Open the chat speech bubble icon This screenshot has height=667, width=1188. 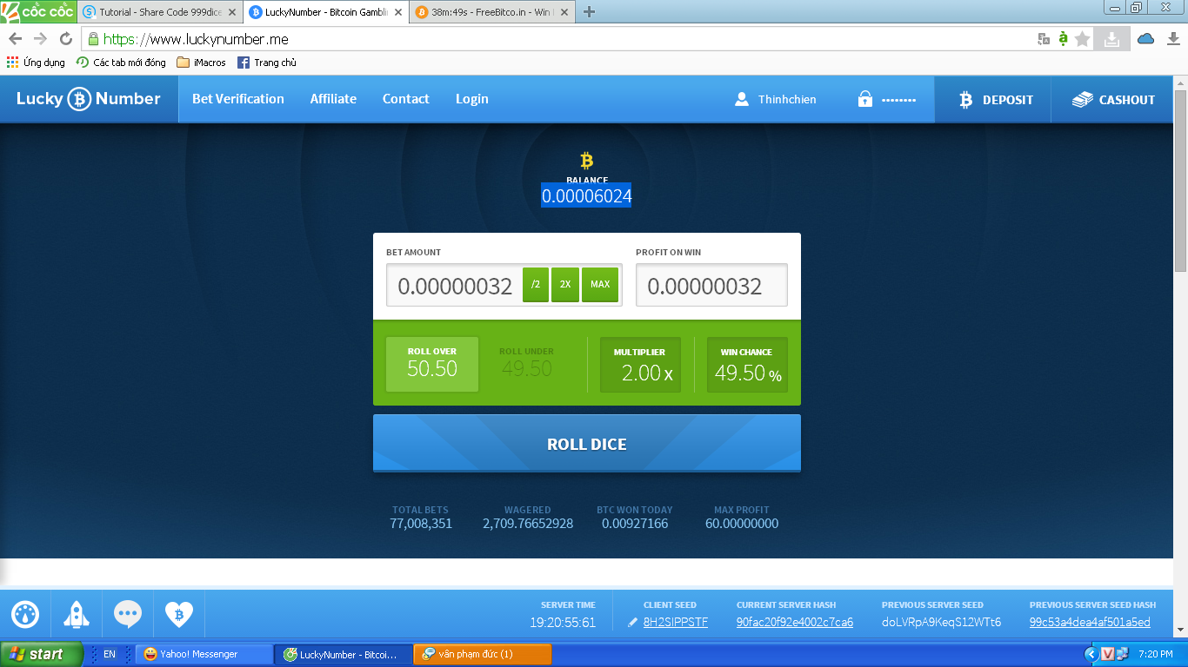coord(128,615)
